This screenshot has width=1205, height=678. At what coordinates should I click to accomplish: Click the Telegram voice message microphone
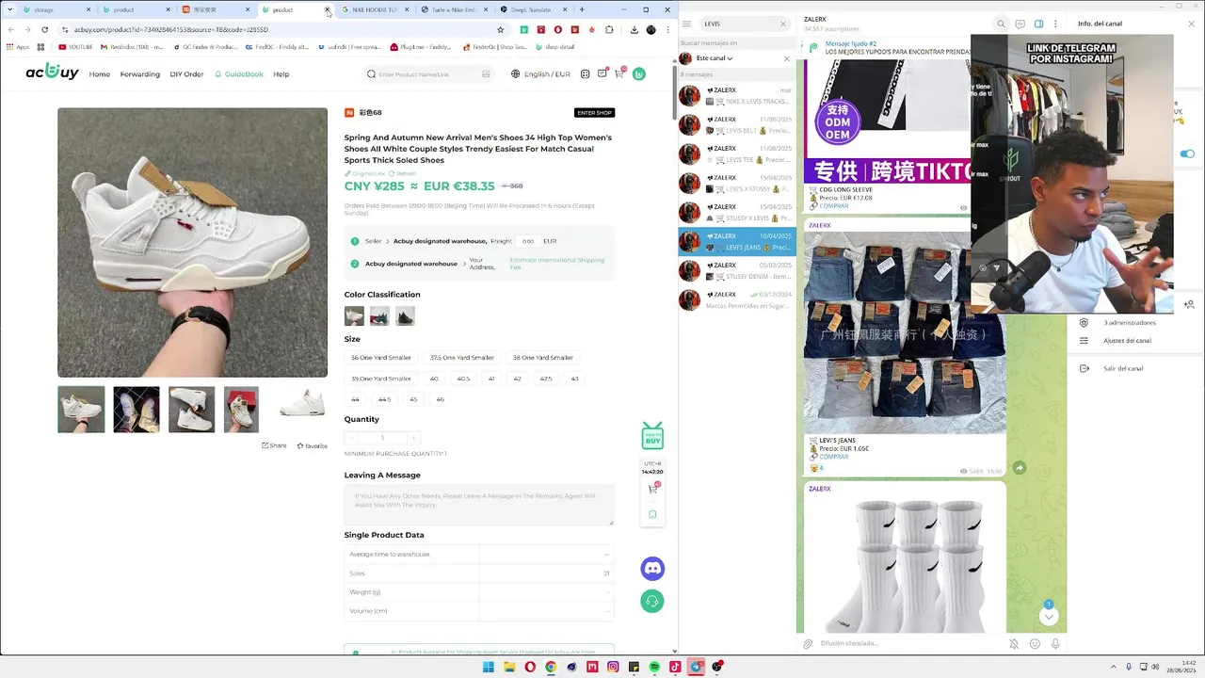[x=1055, y=644]
